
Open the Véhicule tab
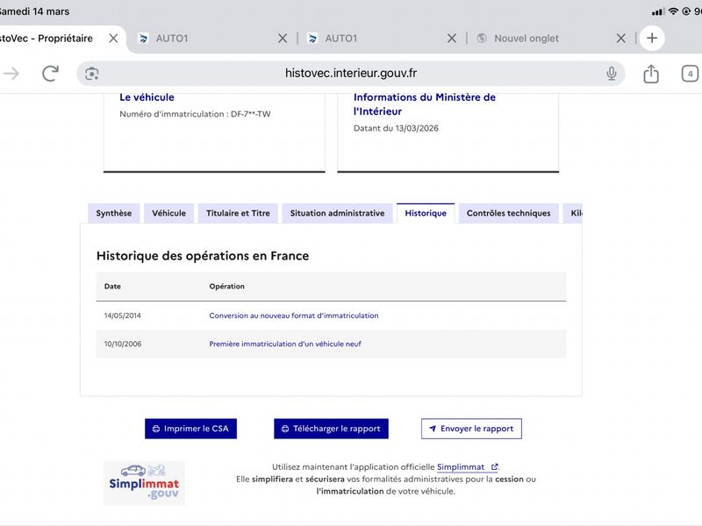(168, 213)
